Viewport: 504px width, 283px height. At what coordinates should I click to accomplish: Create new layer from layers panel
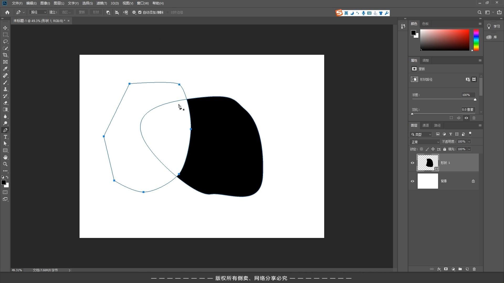(x=467, y=269)
